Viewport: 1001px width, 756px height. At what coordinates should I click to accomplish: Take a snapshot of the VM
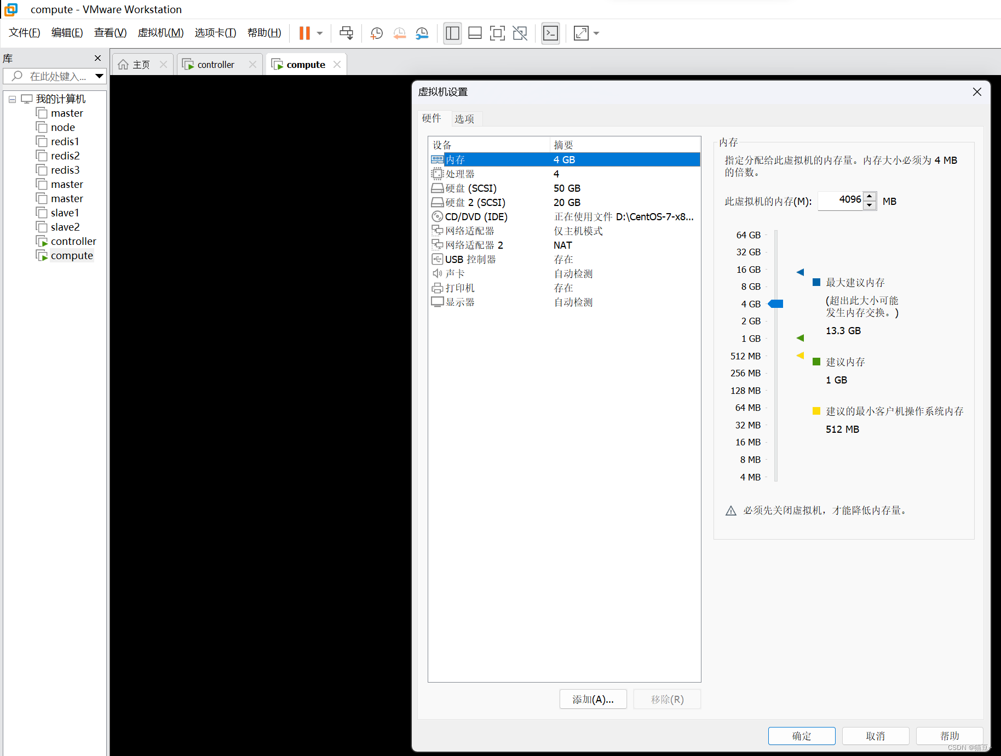point(376,33)
